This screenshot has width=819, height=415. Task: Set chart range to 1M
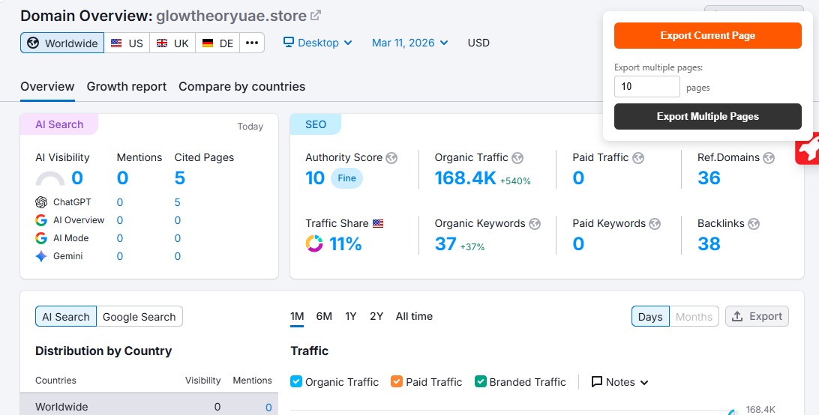297,316
